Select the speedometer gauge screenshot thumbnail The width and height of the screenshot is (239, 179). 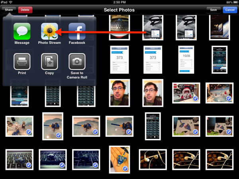pos(219,60)
